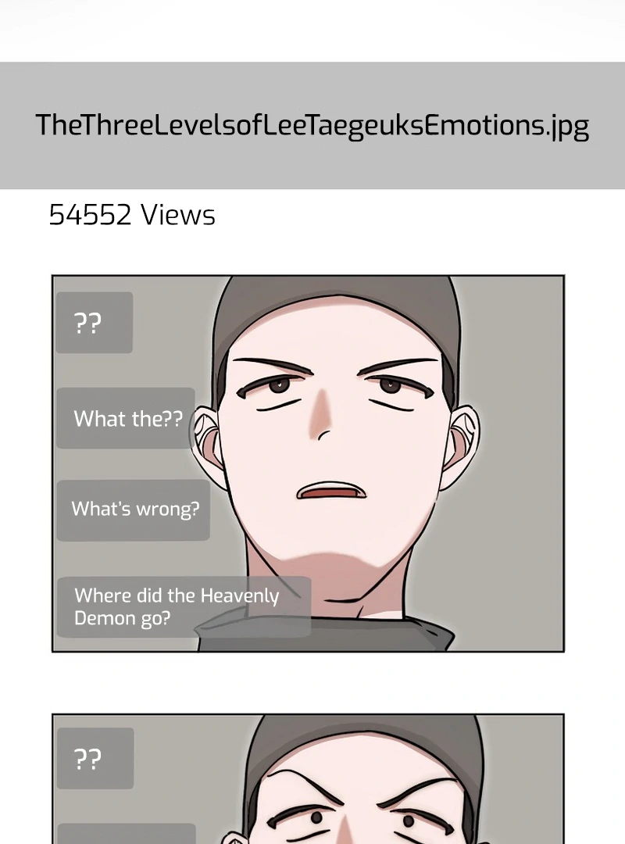
Task: Open the second panel emotion image
Action: tap(308, 779)
